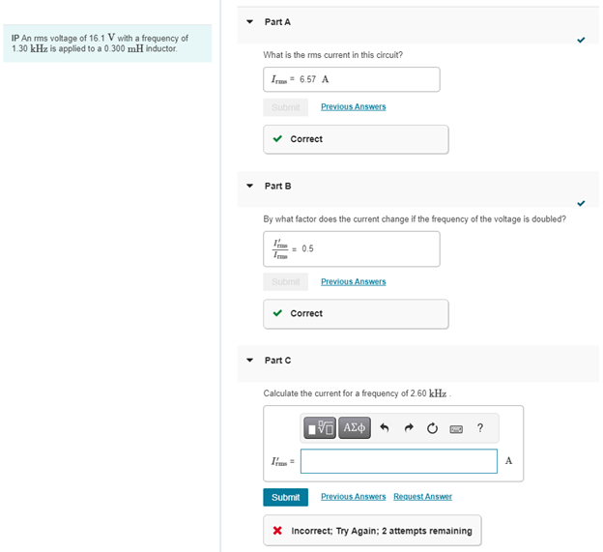603x552 pixels.
Task: Collapse the Part C section
Action: click(250, 360)
